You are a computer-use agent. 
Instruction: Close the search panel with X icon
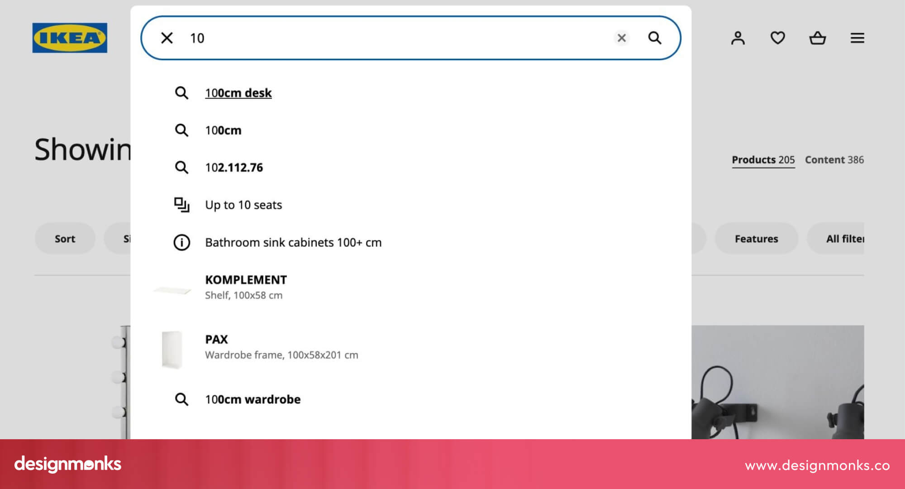click(x=167, y=38)
